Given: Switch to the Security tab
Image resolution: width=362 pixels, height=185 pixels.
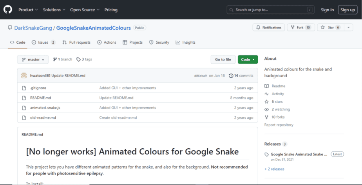Looking at the screenshot, I should (x=159, y=42).
